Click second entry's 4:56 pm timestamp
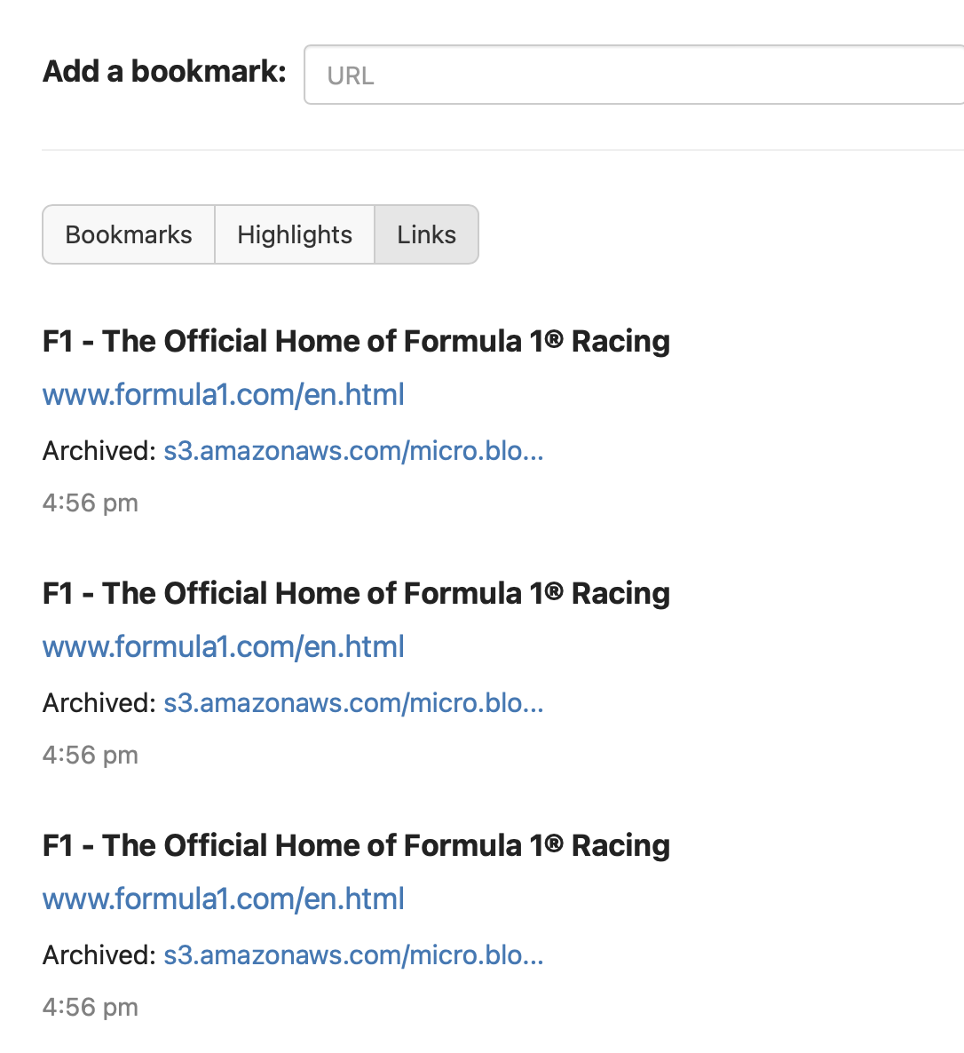The width and height of the screenshot is (964, 1053). pyautogui.click(x=91, y=756)
